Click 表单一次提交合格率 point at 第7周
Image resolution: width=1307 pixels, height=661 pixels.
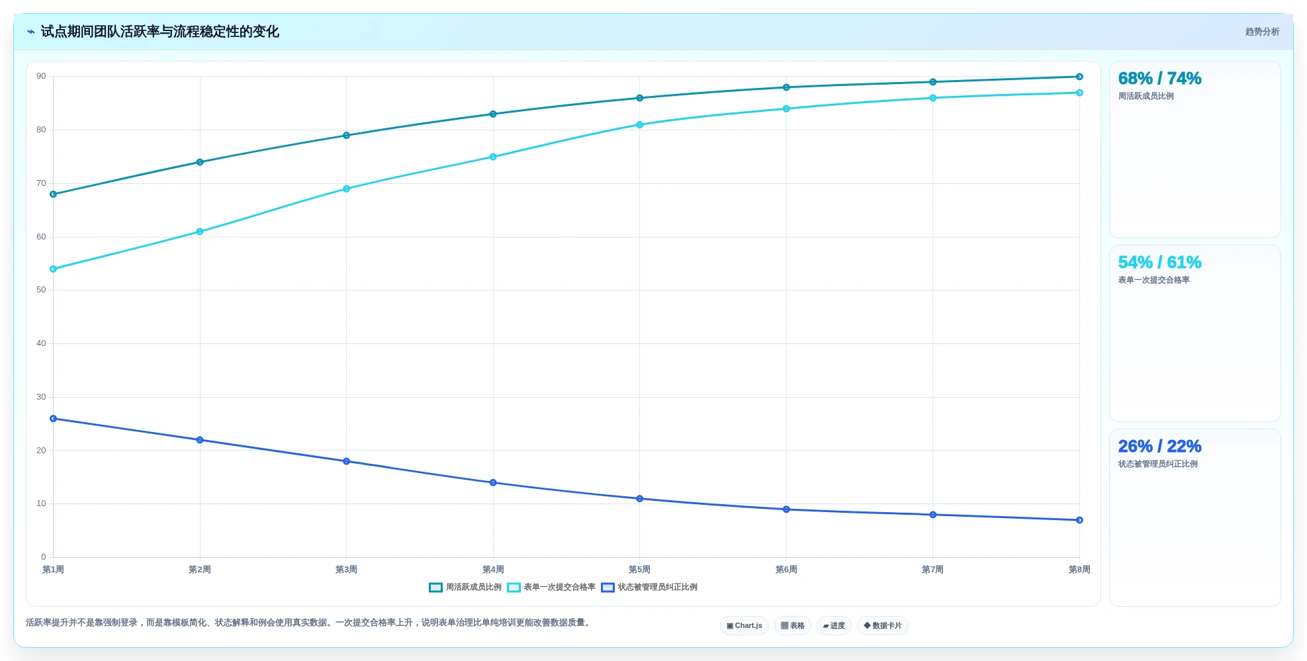[x=932, y=98]
